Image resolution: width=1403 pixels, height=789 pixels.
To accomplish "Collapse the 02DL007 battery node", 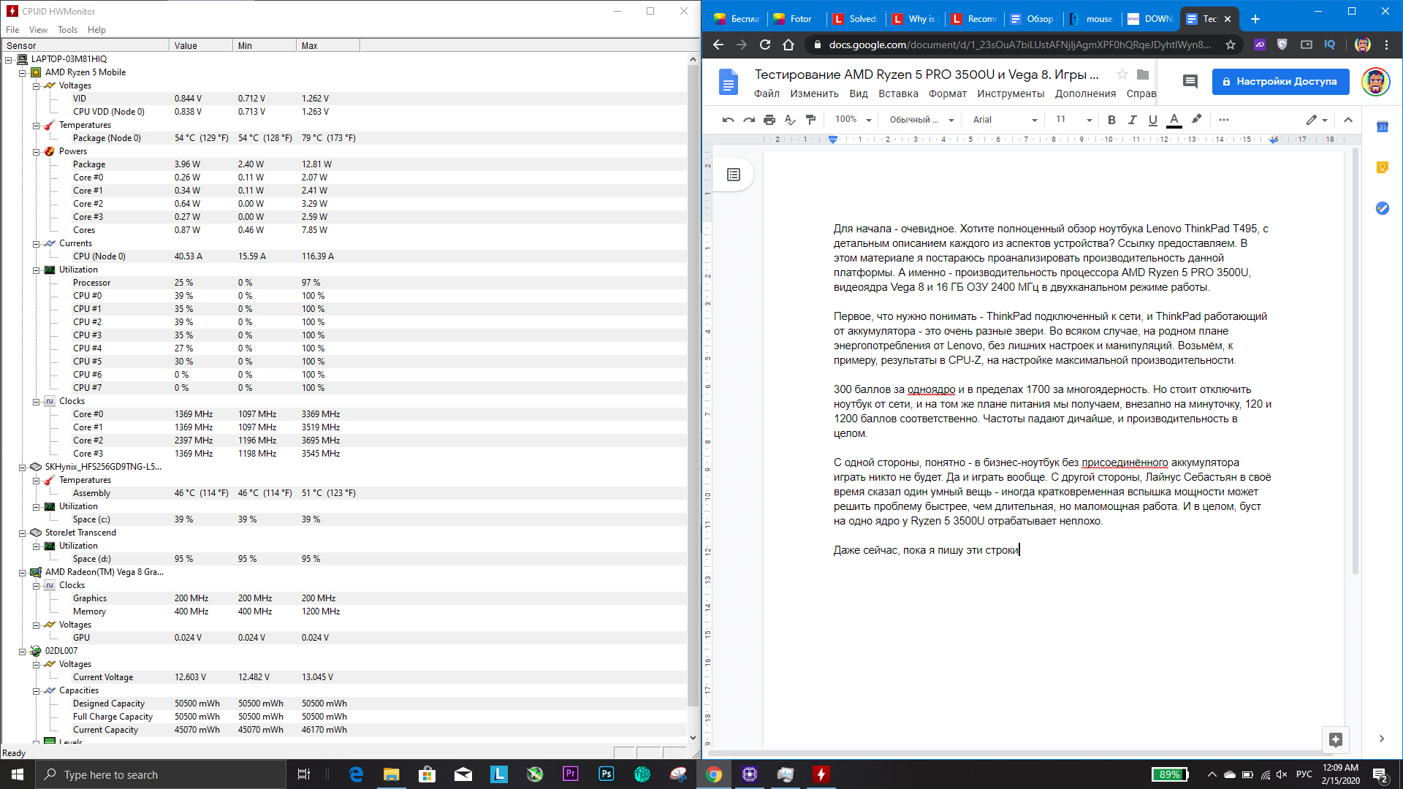I will coord(22,651).
